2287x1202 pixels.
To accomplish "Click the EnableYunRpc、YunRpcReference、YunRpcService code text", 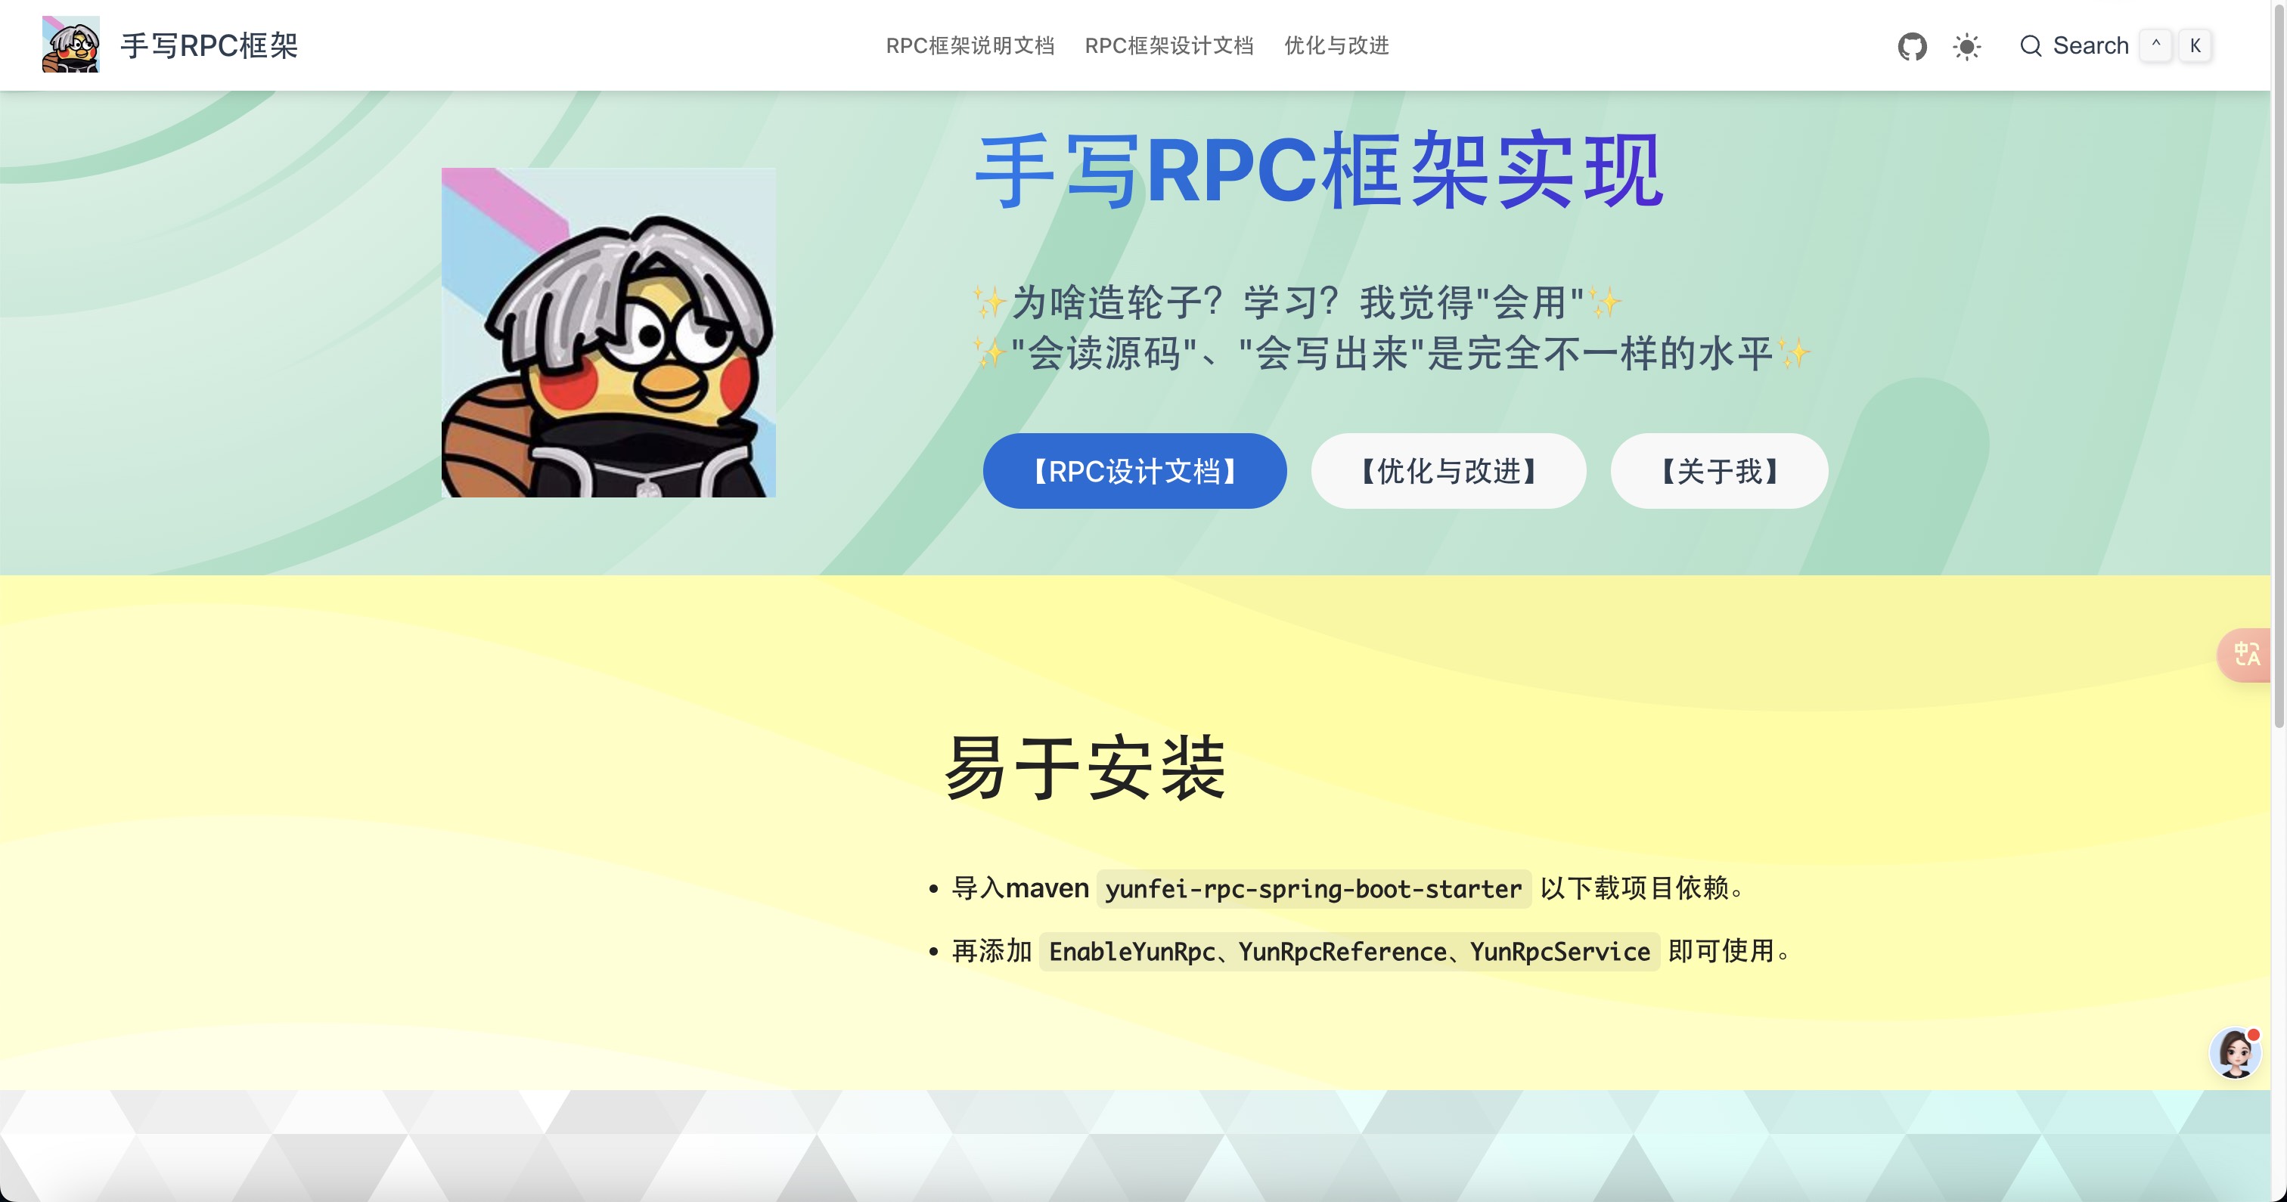I will pyautogui.click(x=1348, y=952).
